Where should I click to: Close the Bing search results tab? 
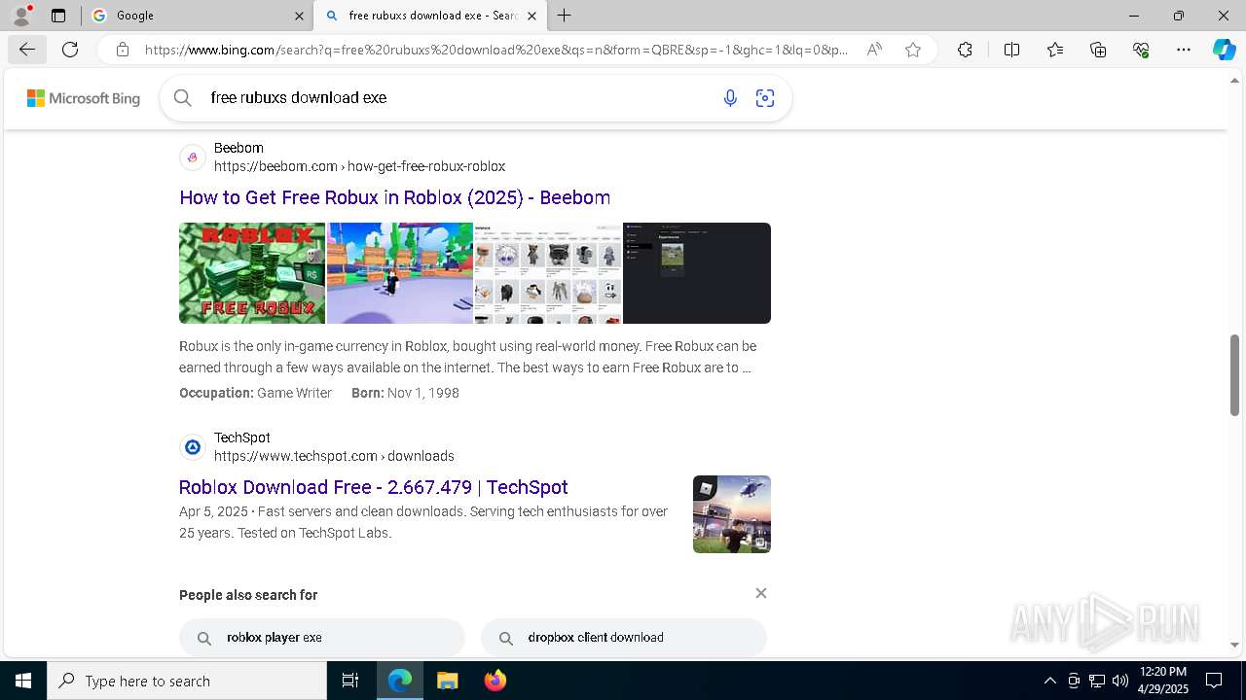(532, 16)
